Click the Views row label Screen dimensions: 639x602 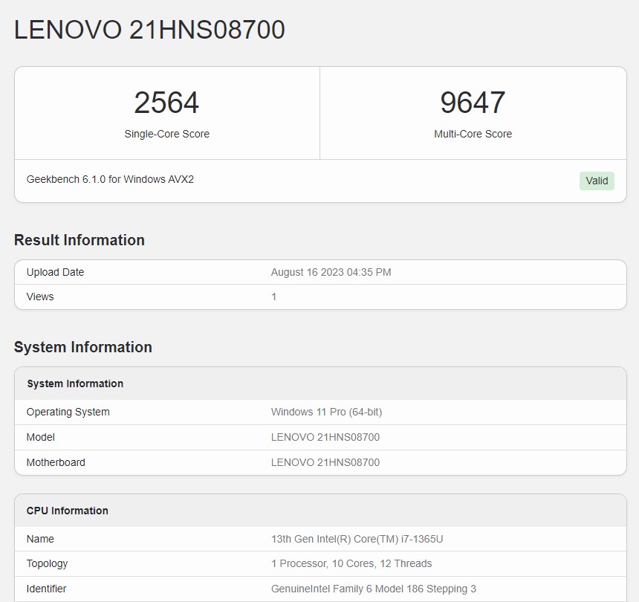pos(40,297)
